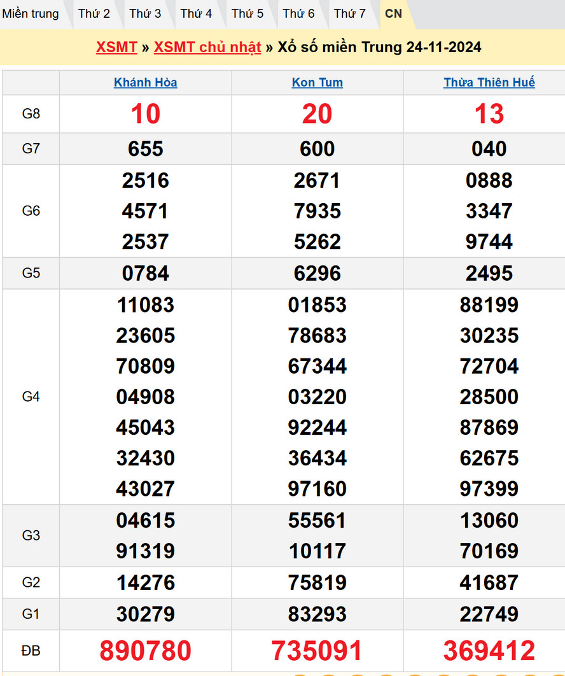Switch to the Thứ 7 tab

pos(350,13)
